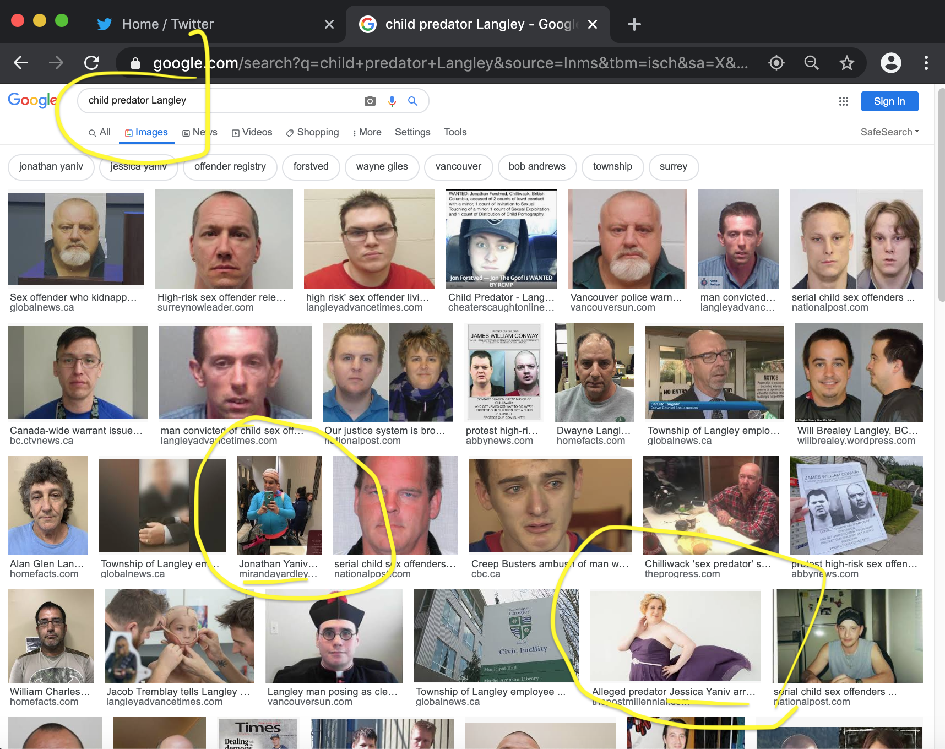This screenshot has height=749, width=945.
Task: Click the 'Township of Langley emplo…' globalnews.ca caption
Action: pyautogui.click(x=714, y=431)
